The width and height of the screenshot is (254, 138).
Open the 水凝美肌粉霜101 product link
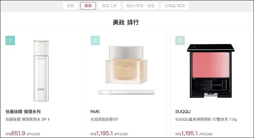click(104, 119)
